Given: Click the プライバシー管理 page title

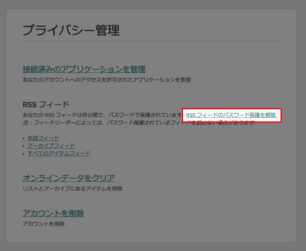Looking at the screenshot, I should (x=71, y=30).
